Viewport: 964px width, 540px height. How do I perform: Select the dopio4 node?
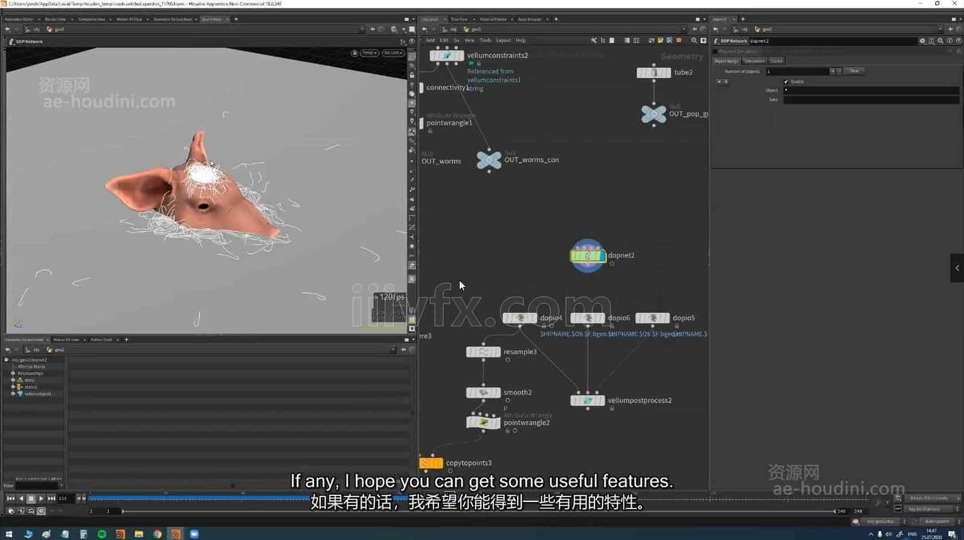tap(519, 318)
